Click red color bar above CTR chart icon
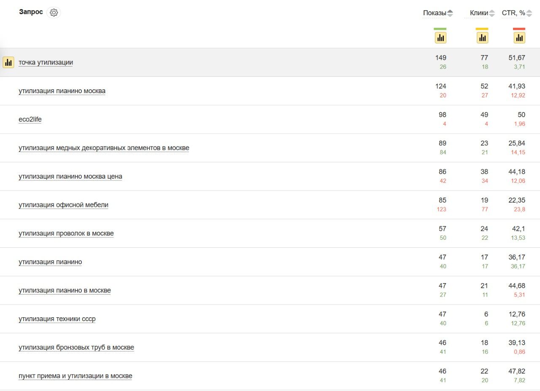This screenshot has width=540, height=391. pyautogui.click(x=519, y=29)
